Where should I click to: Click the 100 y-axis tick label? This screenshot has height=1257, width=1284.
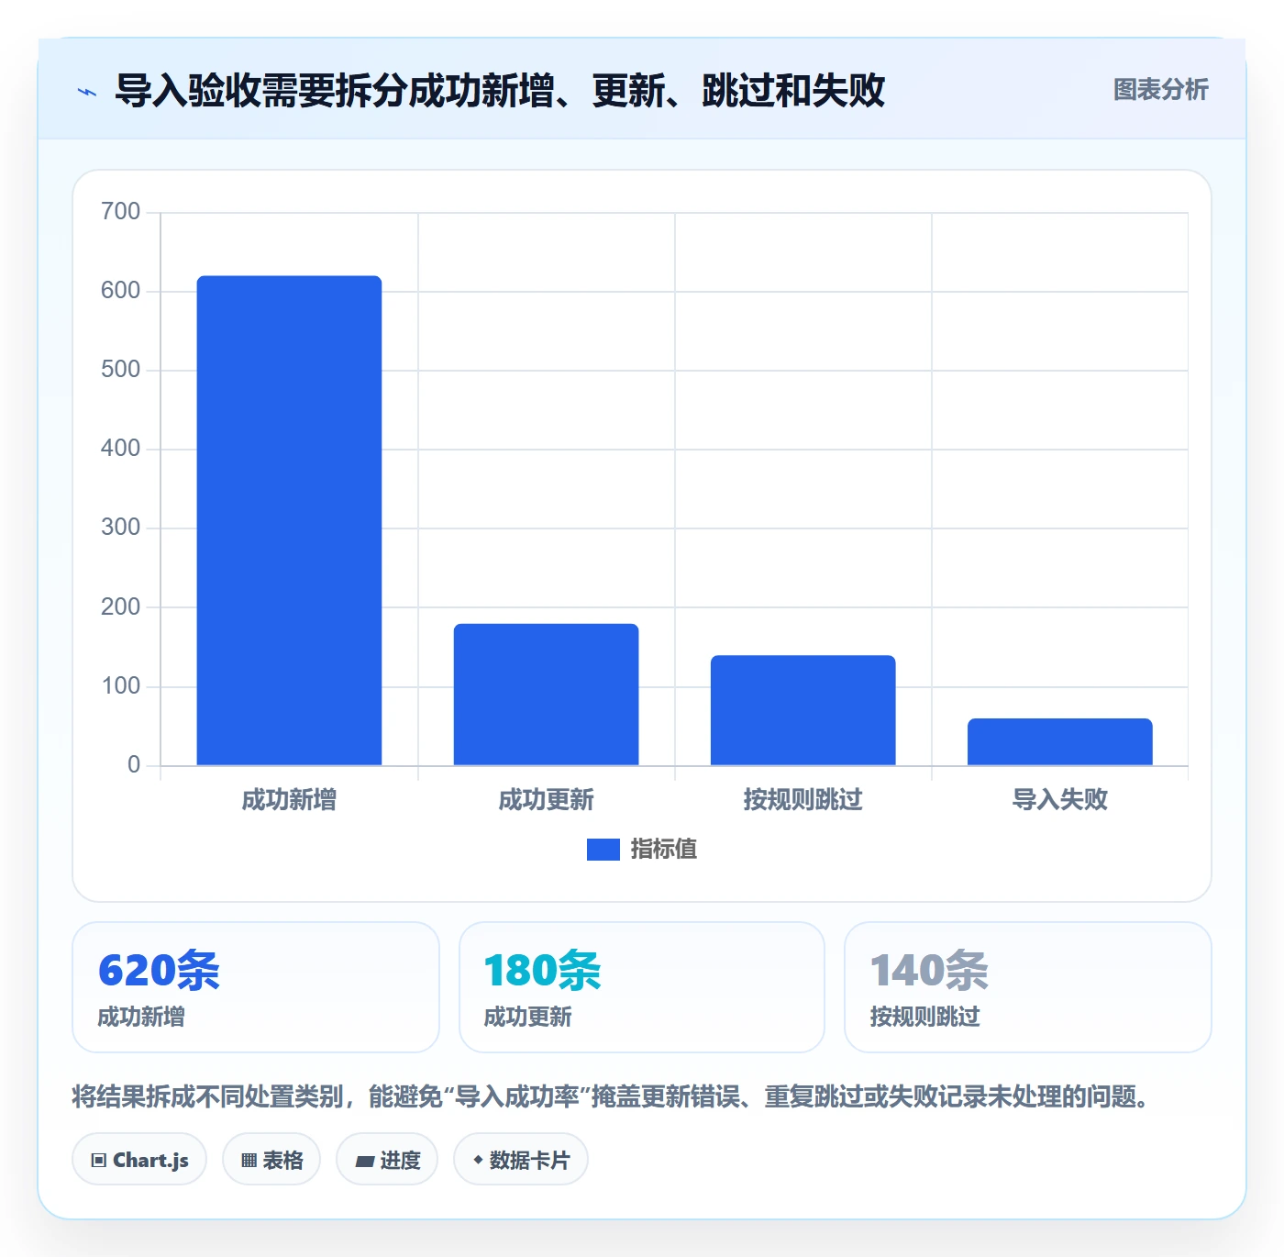click(120, 686)
